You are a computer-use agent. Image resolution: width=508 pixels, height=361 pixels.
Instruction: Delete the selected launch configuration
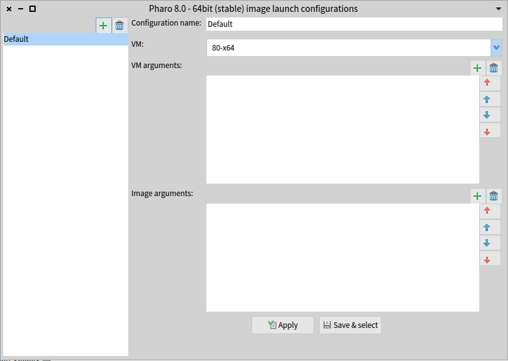point(119,26)
